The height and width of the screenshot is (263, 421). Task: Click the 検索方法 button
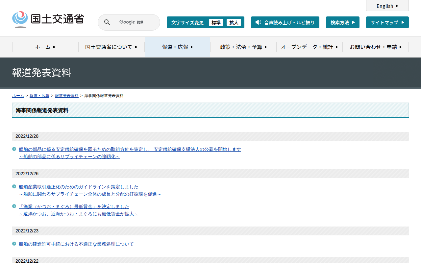coord(342,22)
